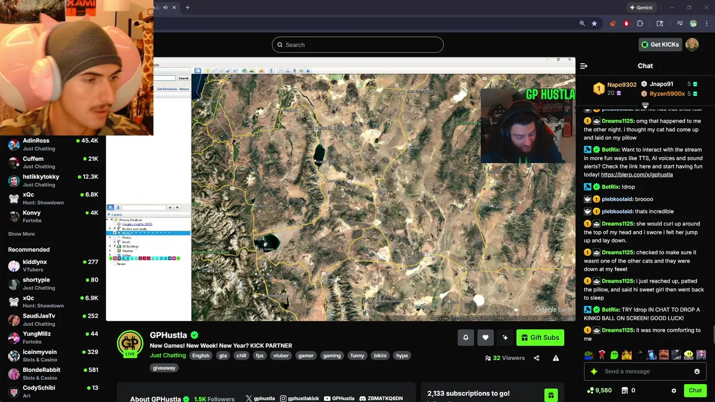
Task: Expand the gift leaderboard below top gifters
Action: pos(645,105)
